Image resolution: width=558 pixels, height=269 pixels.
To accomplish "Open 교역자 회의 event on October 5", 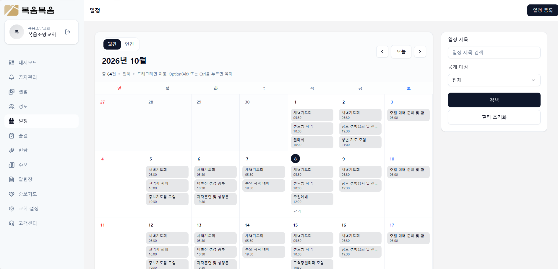I will click(167, 186).
